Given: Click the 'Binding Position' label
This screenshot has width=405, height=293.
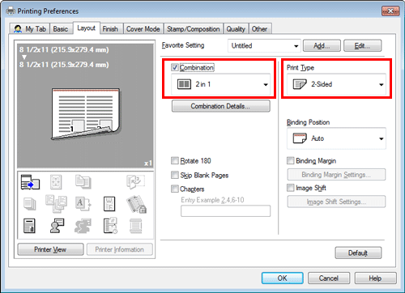Looking at the screenshot, I should coord(308,122).
